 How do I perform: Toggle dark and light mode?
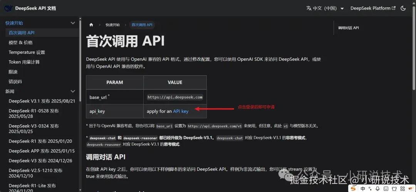tap(403, 8)
